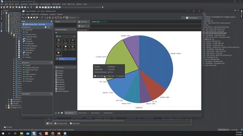Screen dimensions: 243x136
Task: Toggle the Northwest legend color box
Action: click(56, 85)
